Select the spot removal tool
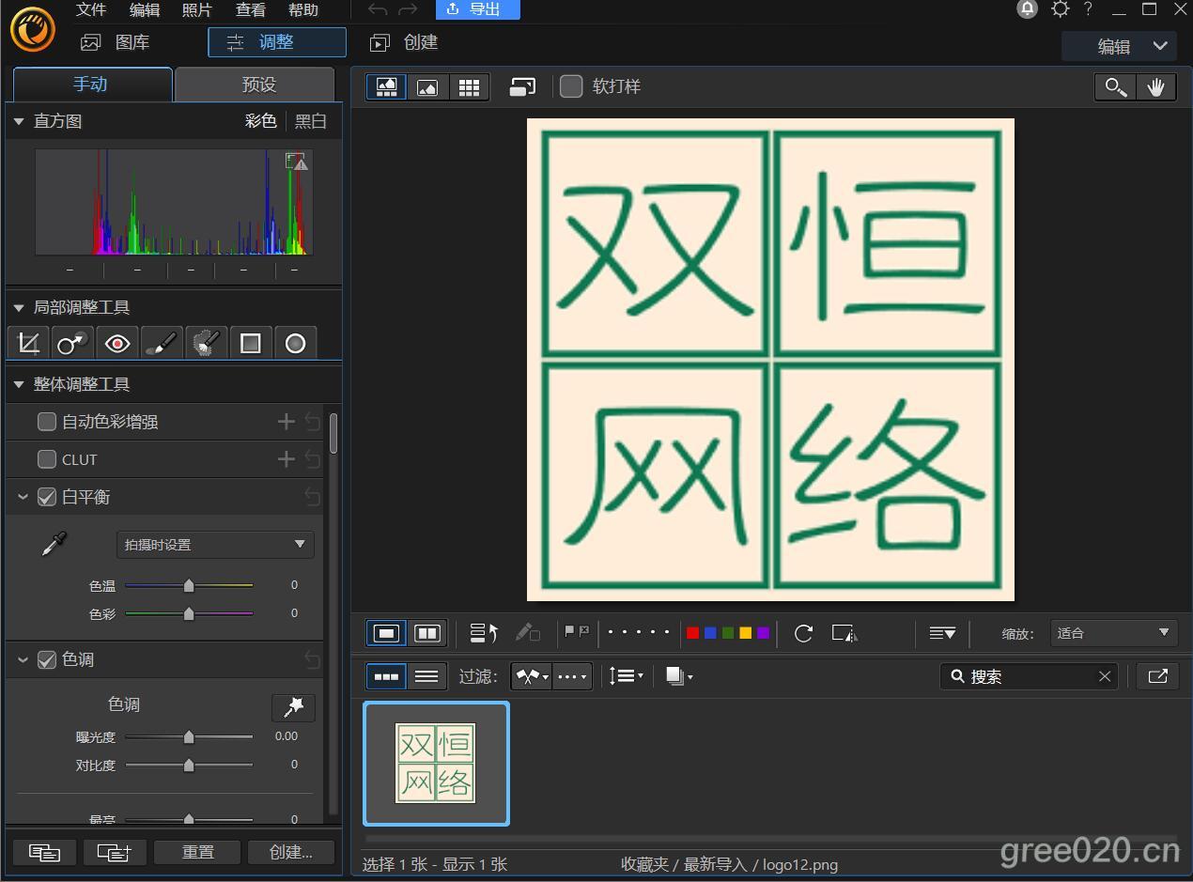Viewport: 1193px width, 882px height. 72,344
